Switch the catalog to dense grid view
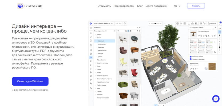The image size is (222, 106). pyautogui.click(x=130, y=31)
